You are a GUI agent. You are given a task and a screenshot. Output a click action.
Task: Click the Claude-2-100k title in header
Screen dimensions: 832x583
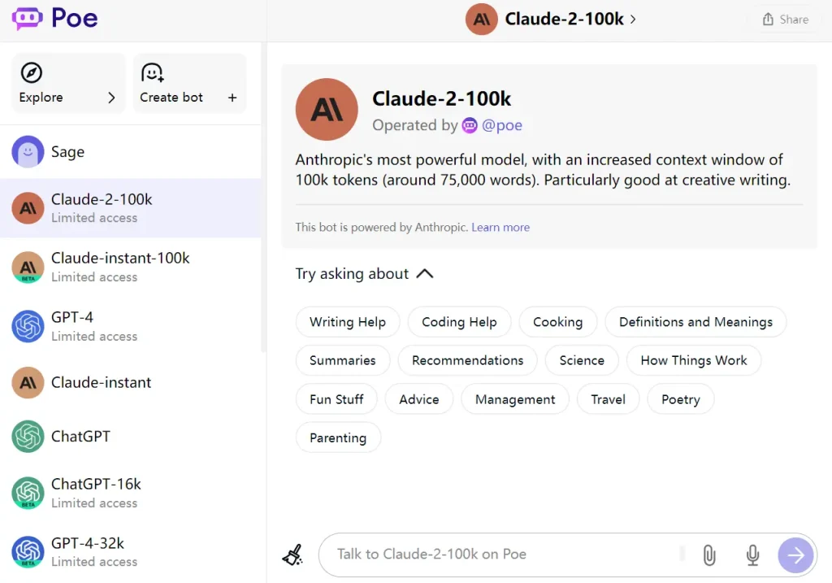(x=564, y=20)
